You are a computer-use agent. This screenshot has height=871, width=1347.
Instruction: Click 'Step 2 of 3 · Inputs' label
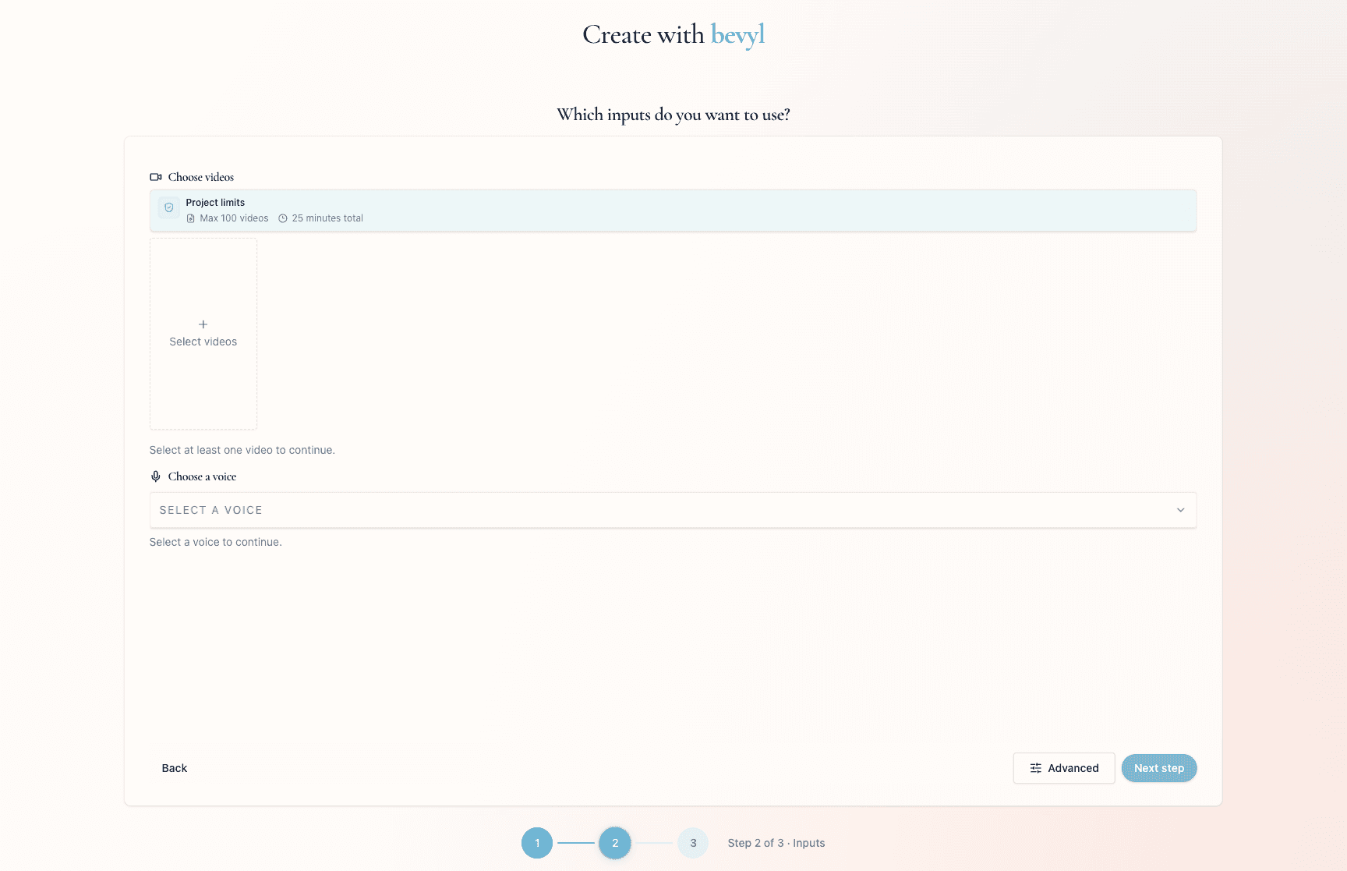pos(776,843)
